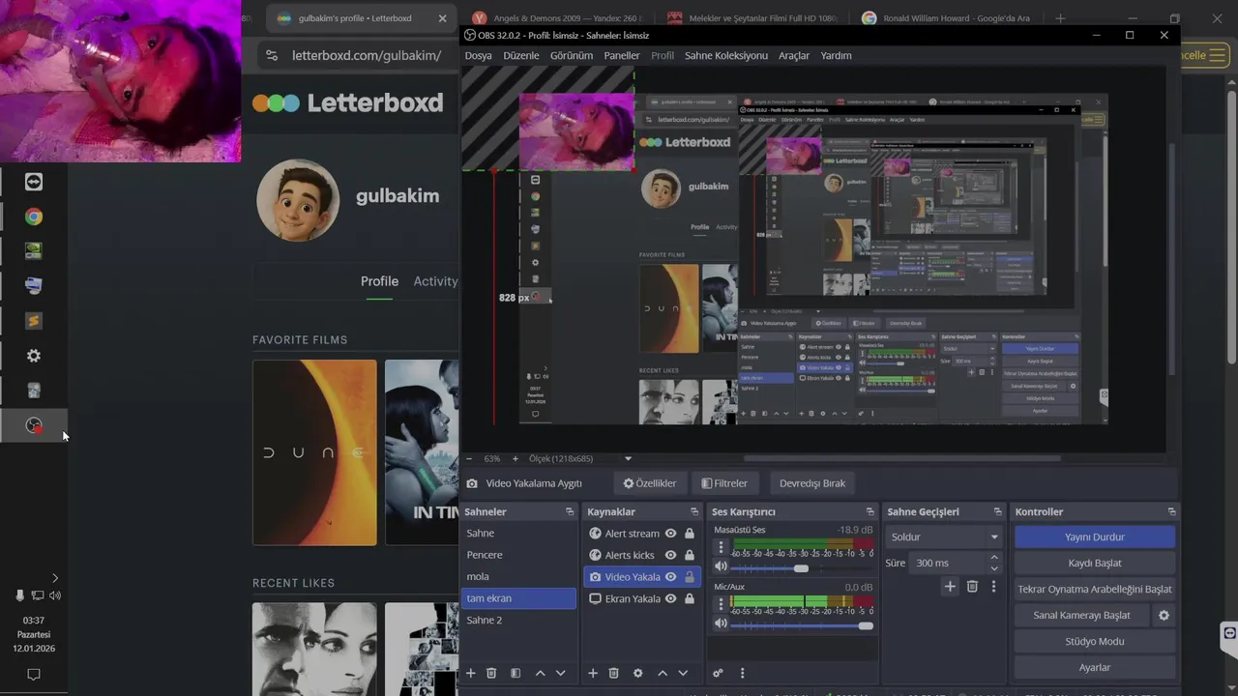Start replay buffer with Tekrar Oynatma button
Image resolution: width=1238 pixels, height=696 pixels.
tap(1095, 589)
